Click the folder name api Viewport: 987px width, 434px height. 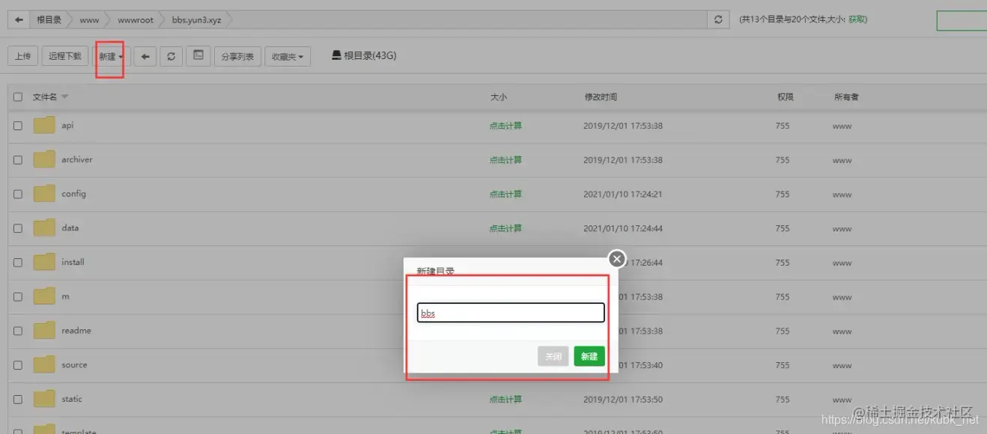[x=67, y=125]
